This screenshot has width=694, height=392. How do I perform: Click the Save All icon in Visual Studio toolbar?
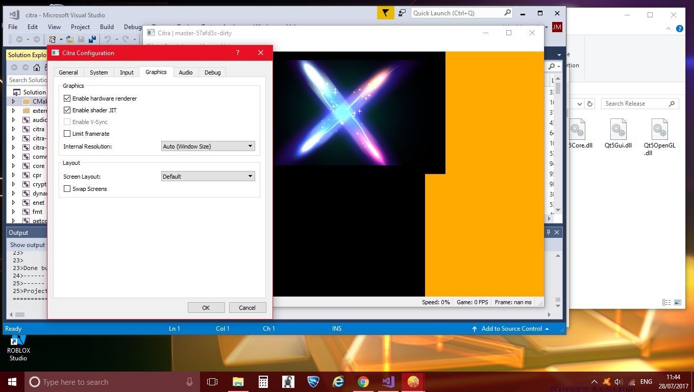point(92,39)
